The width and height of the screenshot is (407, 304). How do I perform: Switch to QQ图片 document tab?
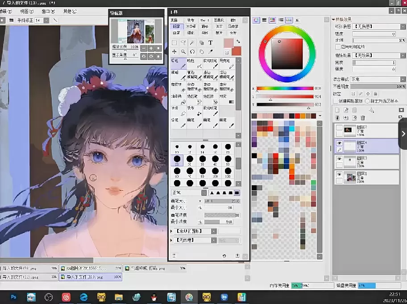90,268
